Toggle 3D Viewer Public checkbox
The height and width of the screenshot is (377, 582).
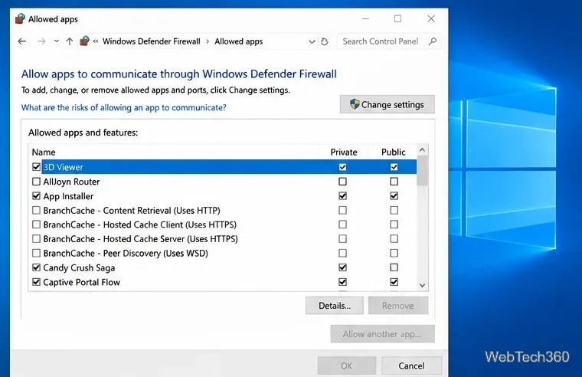pyautogui.click(x=394, y=167)
